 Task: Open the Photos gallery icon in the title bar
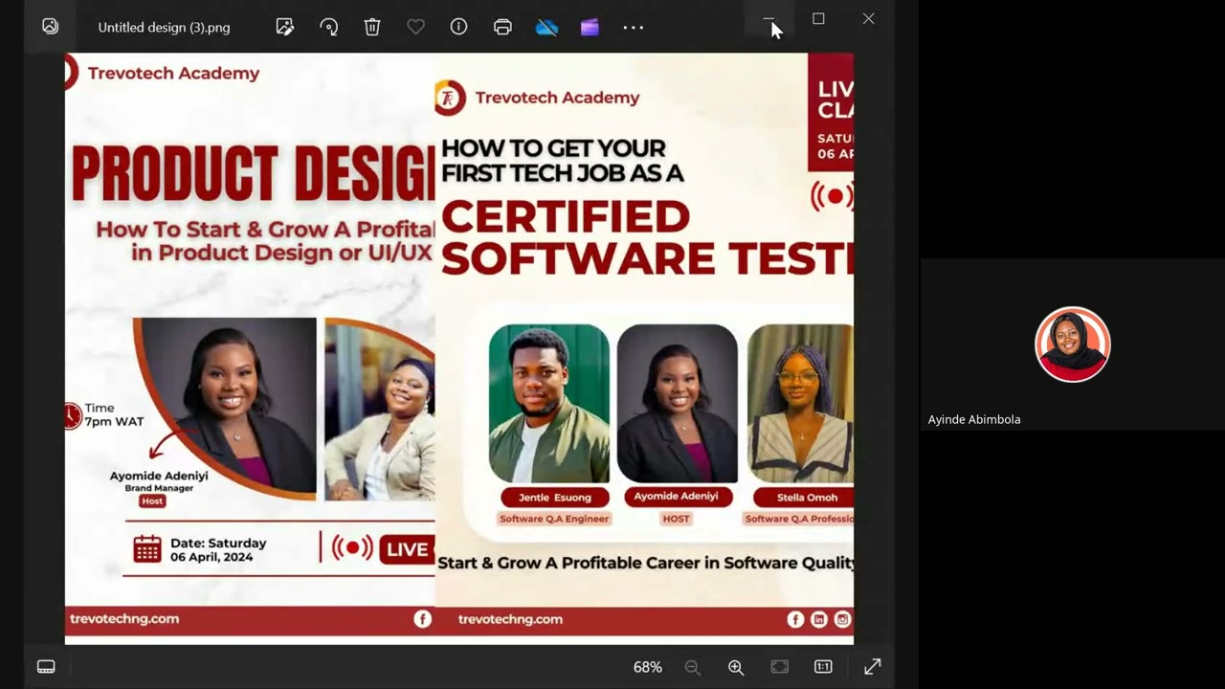[50, 27]
